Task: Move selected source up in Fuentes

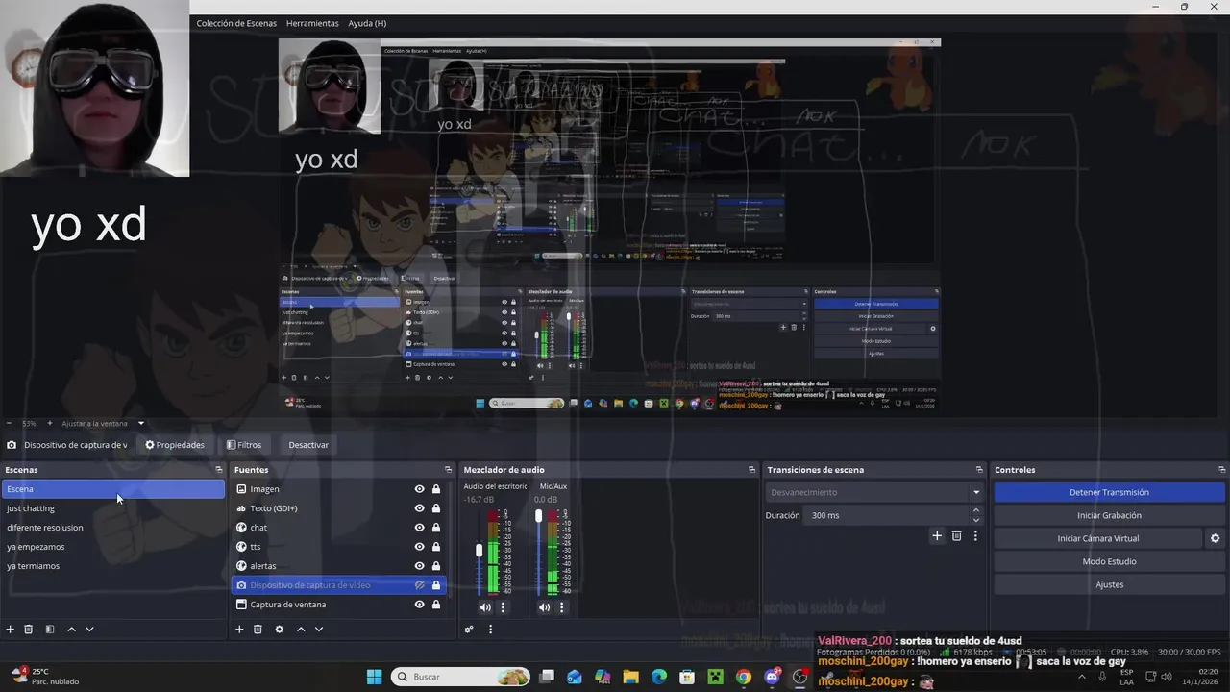Action: (300, 630)
